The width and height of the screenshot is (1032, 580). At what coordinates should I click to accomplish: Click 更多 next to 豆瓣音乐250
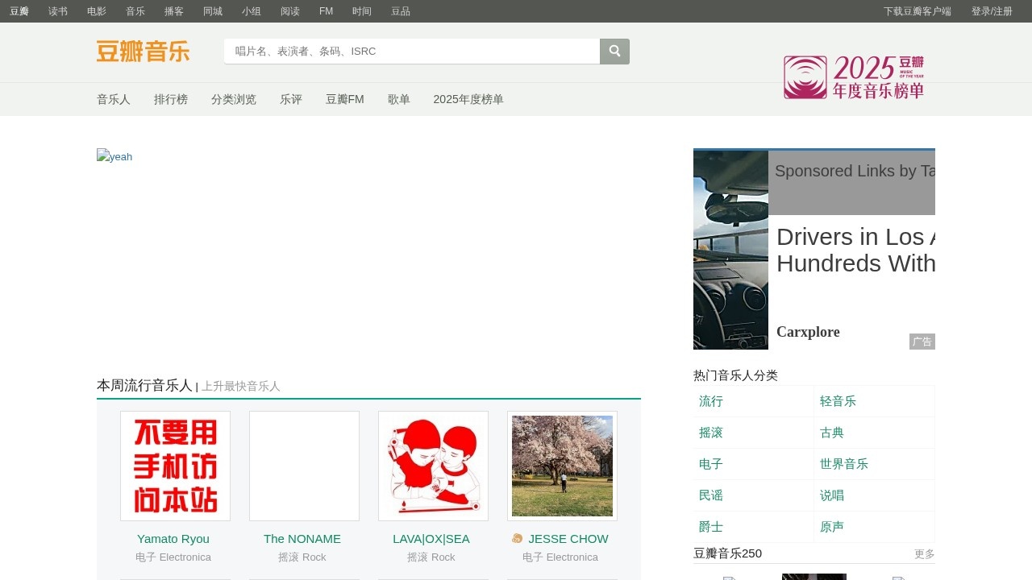[922, 553]
